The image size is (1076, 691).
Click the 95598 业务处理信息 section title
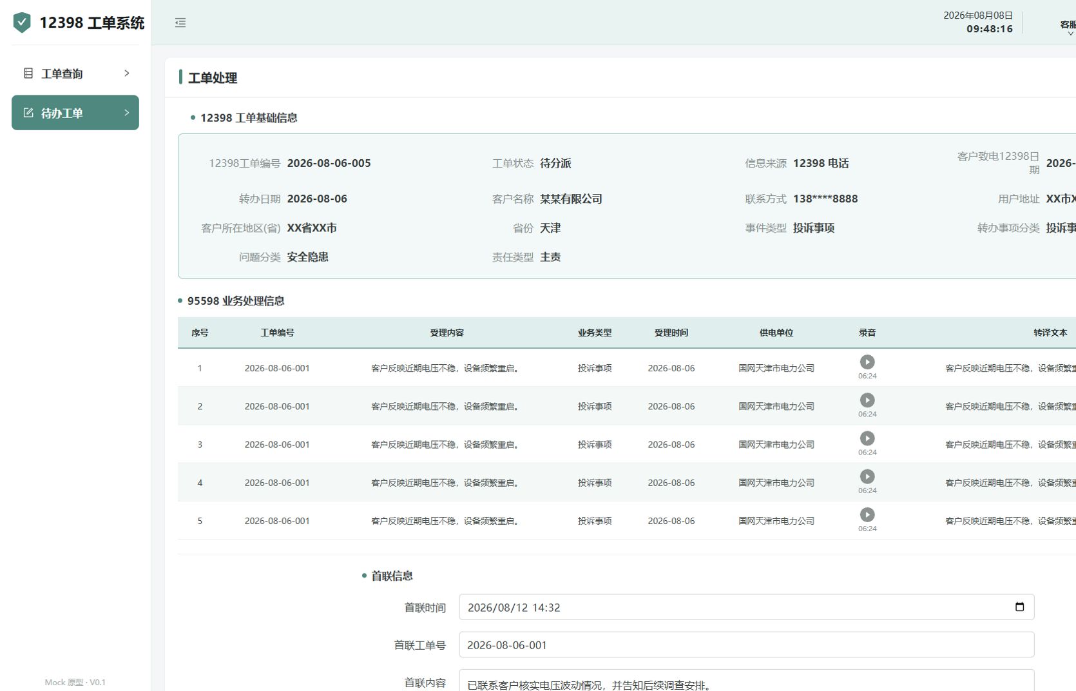pyautogui.click(x=236, y=300)
